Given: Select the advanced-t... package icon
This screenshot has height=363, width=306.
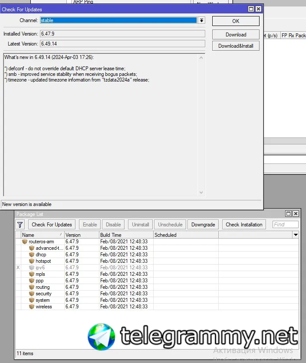Looking at the screenshot, I should tap(32, 248).
